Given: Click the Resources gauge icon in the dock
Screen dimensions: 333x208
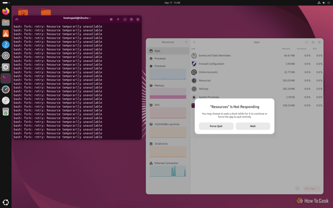Looking at the screenshot, I should click(x=6, y=90).
